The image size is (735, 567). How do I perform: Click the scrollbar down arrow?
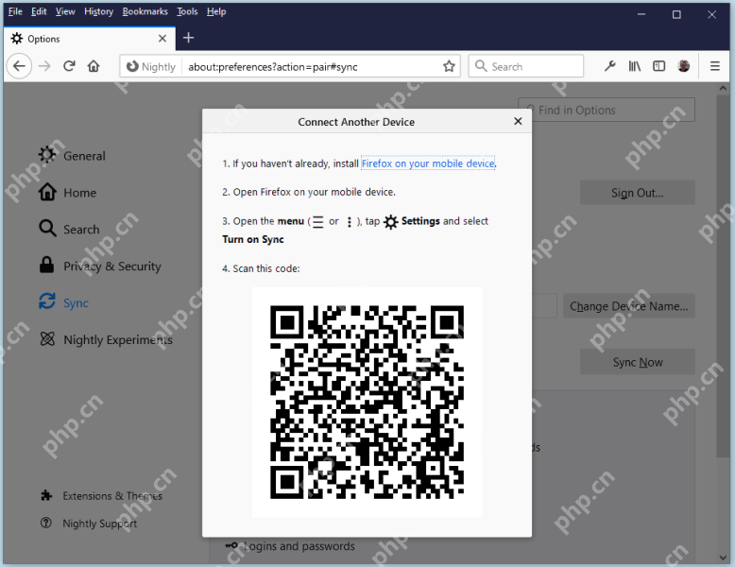[x=724, y=558]
